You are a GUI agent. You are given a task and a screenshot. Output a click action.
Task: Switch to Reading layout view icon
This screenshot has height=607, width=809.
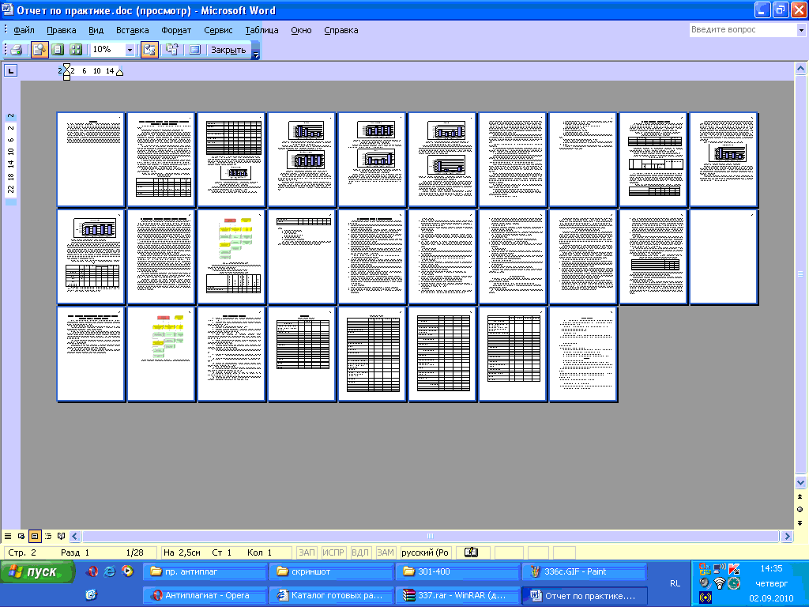(x=62, y=536)
